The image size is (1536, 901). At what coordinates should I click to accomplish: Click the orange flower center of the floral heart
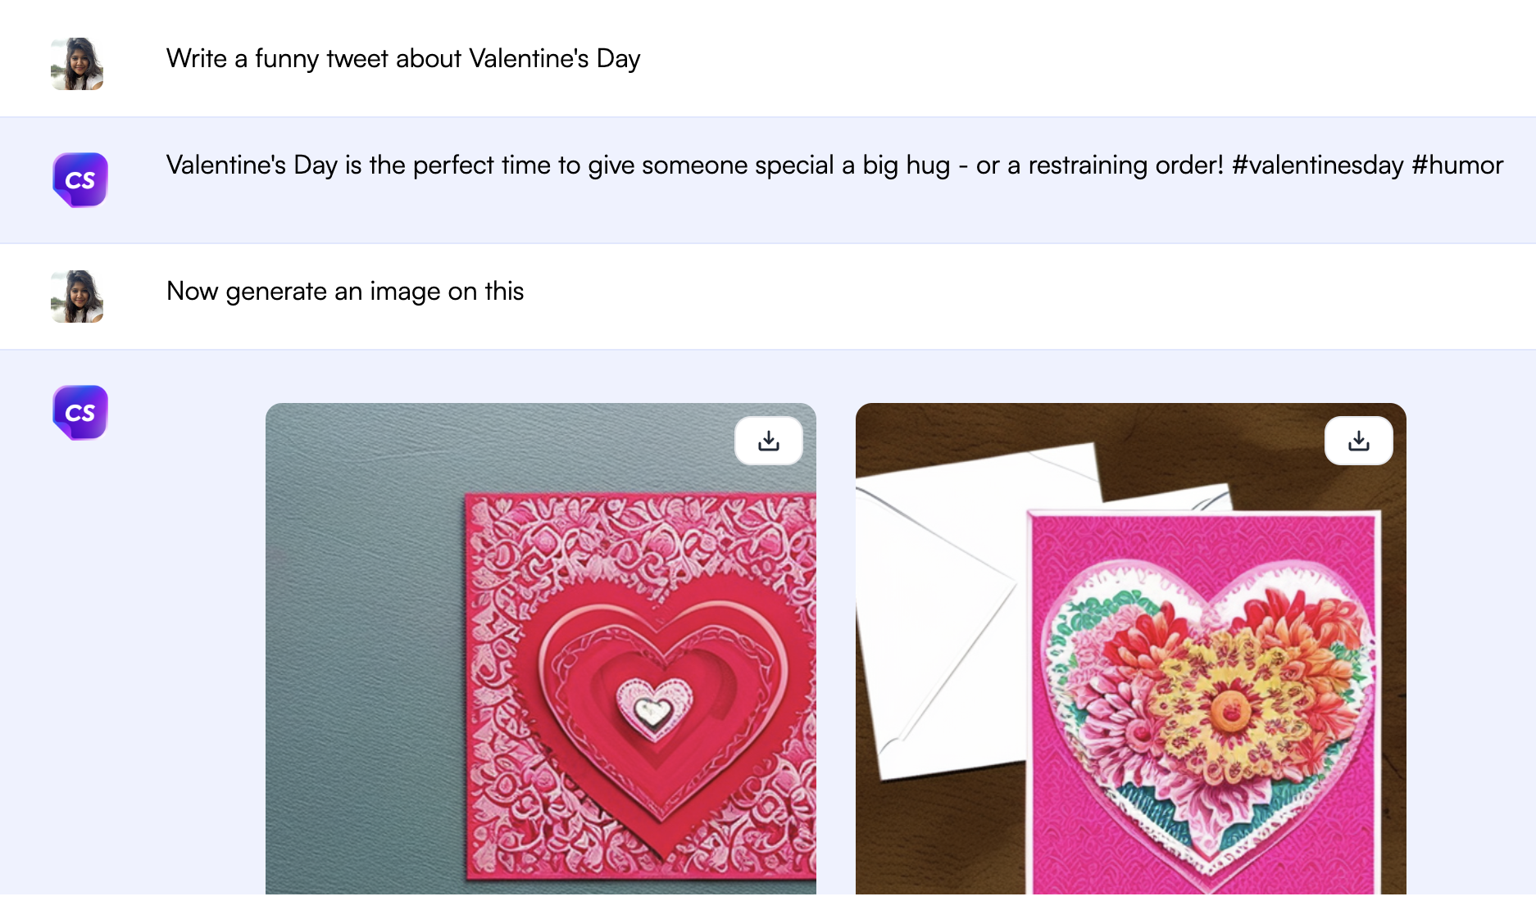click(1230, 712)
